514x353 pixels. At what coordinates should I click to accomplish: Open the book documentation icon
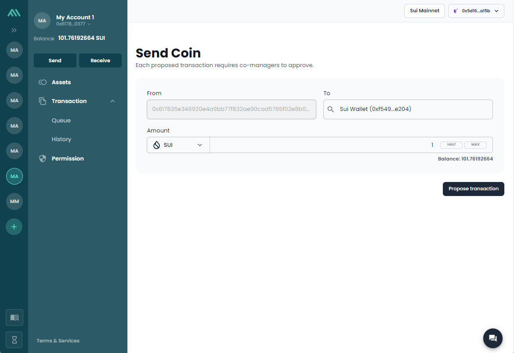pos(14,317)
